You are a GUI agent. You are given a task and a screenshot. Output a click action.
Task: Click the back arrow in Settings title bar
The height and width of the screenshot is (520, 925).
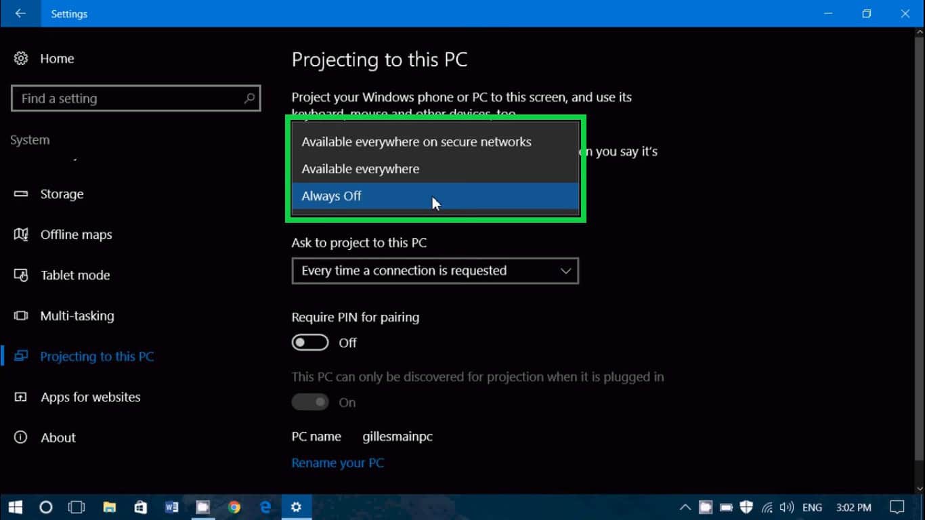(20, 14)
